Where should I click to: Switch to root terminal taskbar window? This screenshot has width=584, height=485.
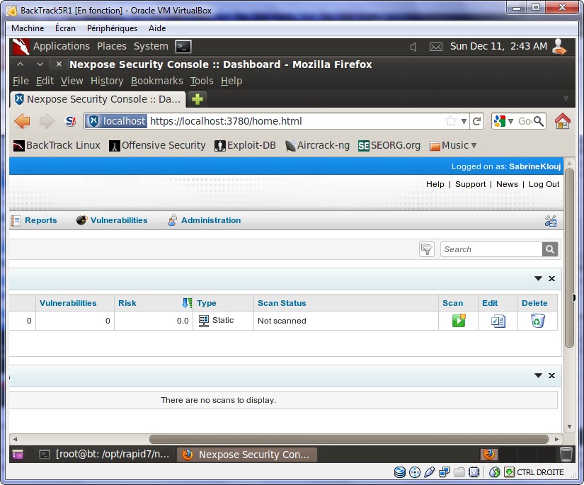(104, 455)
